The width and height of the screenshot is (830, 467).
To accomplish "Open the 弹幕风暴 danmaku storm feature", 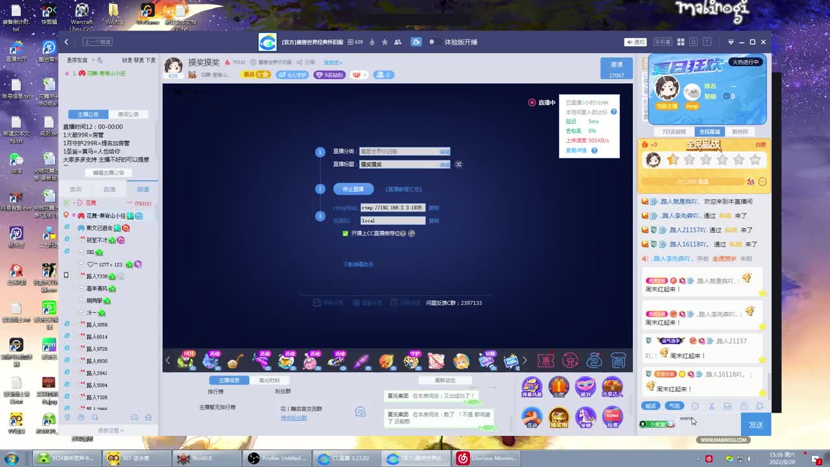I will [532, 387].
